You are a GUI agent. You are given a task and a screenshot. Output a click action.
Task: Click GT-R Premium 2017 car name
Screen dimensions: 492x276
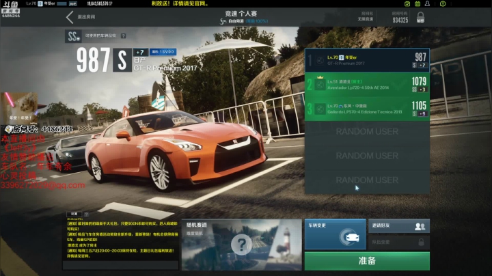click(x=165, y=68)
